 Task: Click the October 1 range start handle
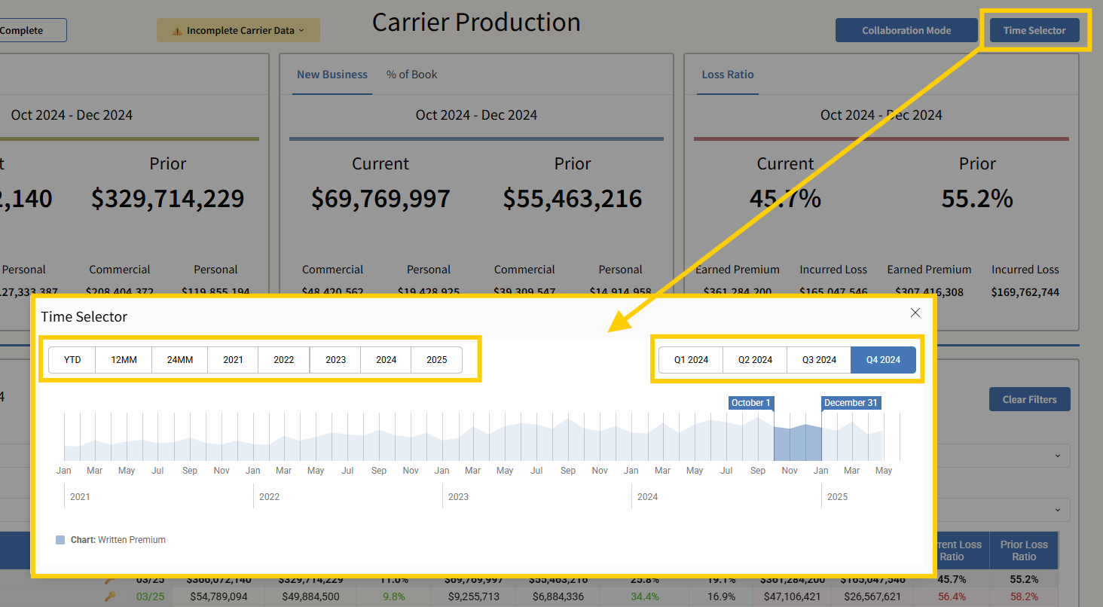751,403
